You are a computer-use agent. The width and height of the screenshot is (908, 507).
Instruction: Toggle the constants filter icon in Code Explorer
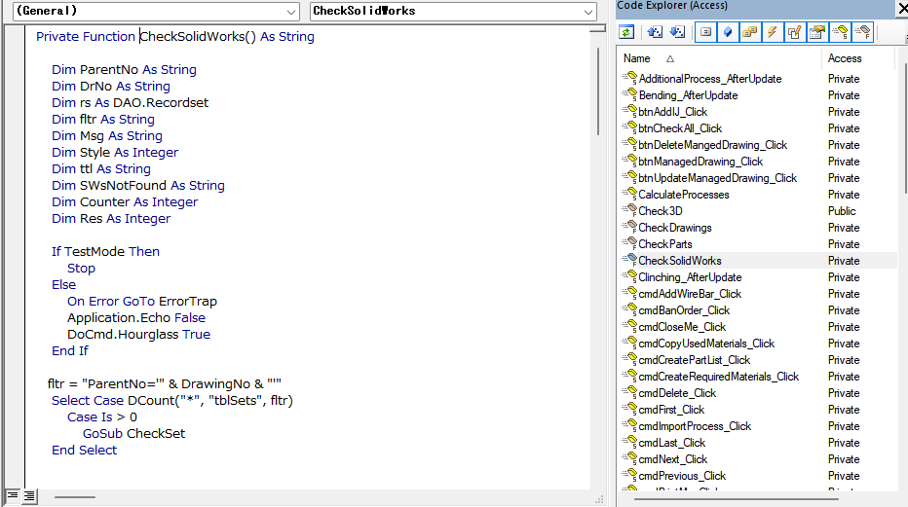click(x=706, y=32)
